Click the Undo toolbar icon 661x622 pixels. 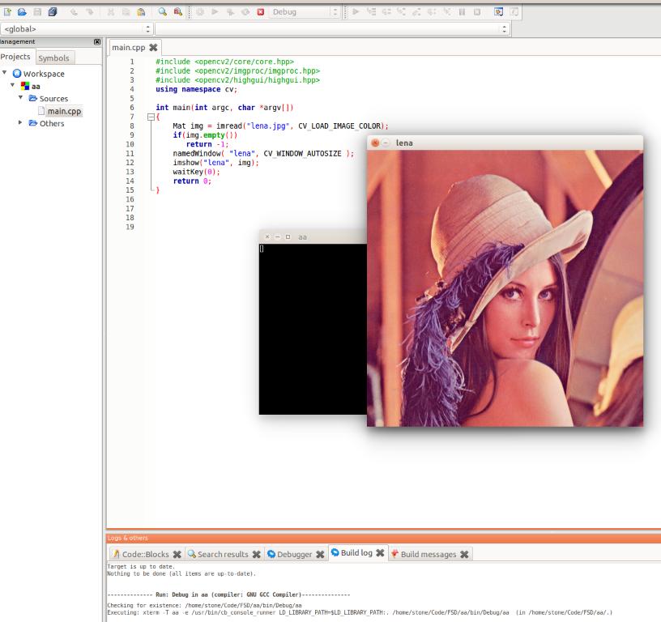74,12
